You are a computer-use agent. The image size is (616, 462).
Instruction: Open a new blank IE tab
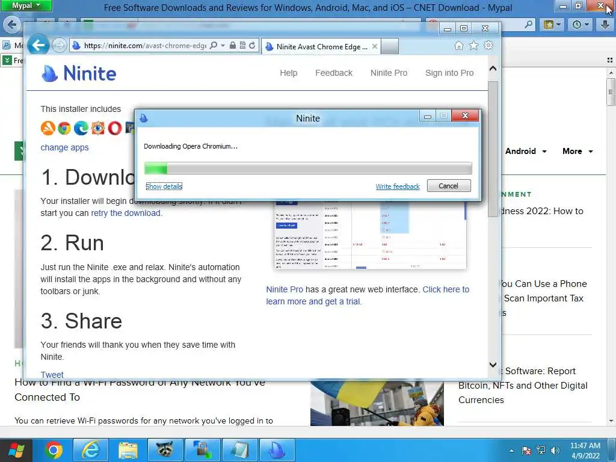coord(390,46)
